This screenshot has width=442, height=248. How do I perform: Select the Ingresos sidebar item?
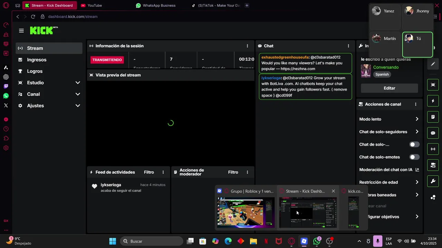coord(49,60)
